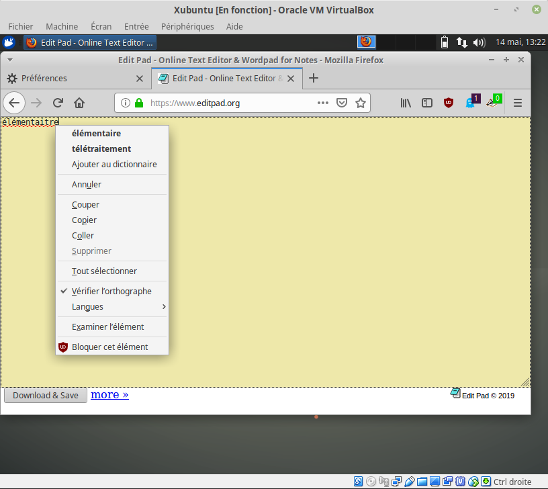Click the Download & Save button
The image size is (548, 489).
pyautogui.click(x=46, y=395)
